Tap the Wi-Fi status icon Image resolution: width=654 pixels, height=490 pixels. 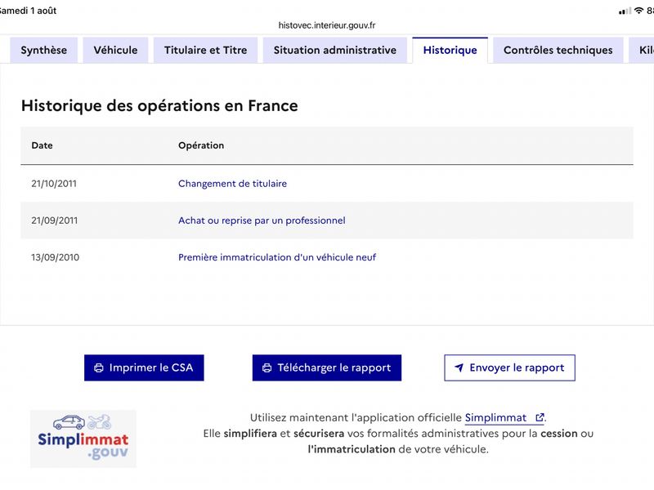click(638, 11)
